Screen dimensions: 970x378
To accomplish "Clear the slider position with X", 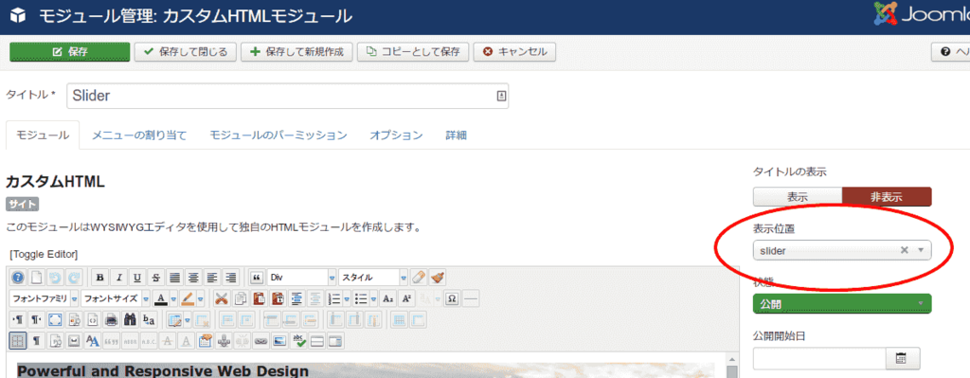I will [x=904, y=250].
